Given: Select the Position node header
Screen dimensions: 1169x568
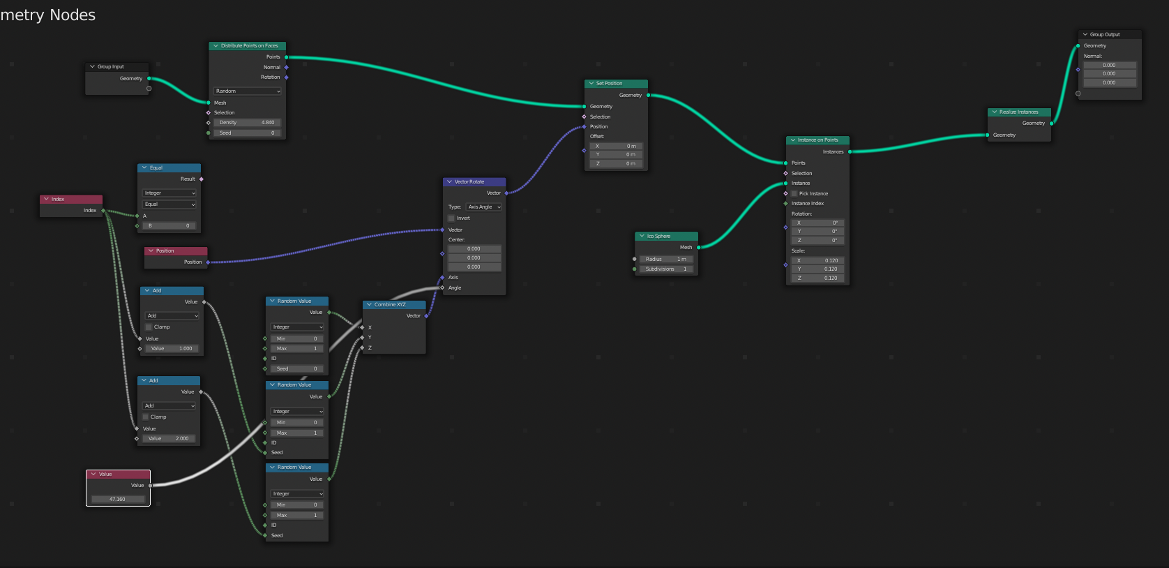Looking at the screenshot, I should [176, 251].
